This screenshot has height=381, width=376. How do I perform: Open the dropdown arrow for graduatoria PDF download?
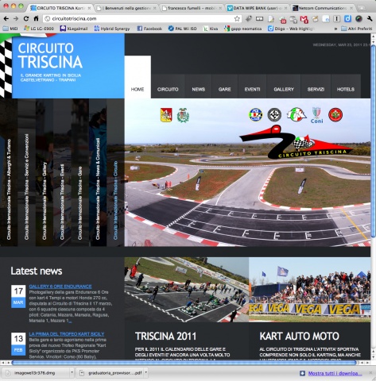coord(145,373)
